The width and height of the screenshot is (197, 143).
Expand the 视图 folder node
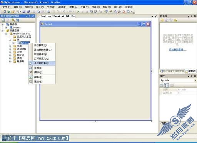point(10,46)
